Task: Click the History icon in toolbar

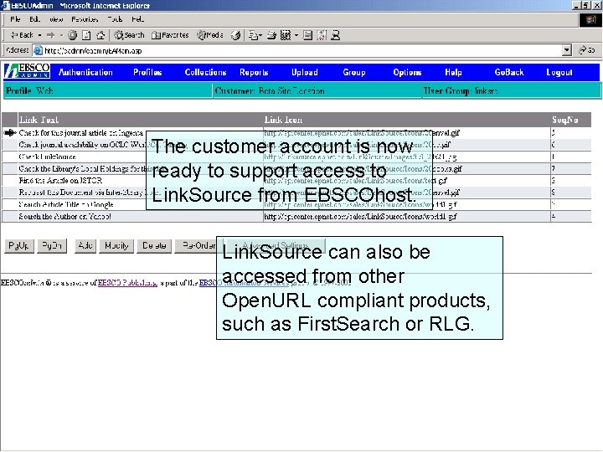Action: click(x=235, y=35)
